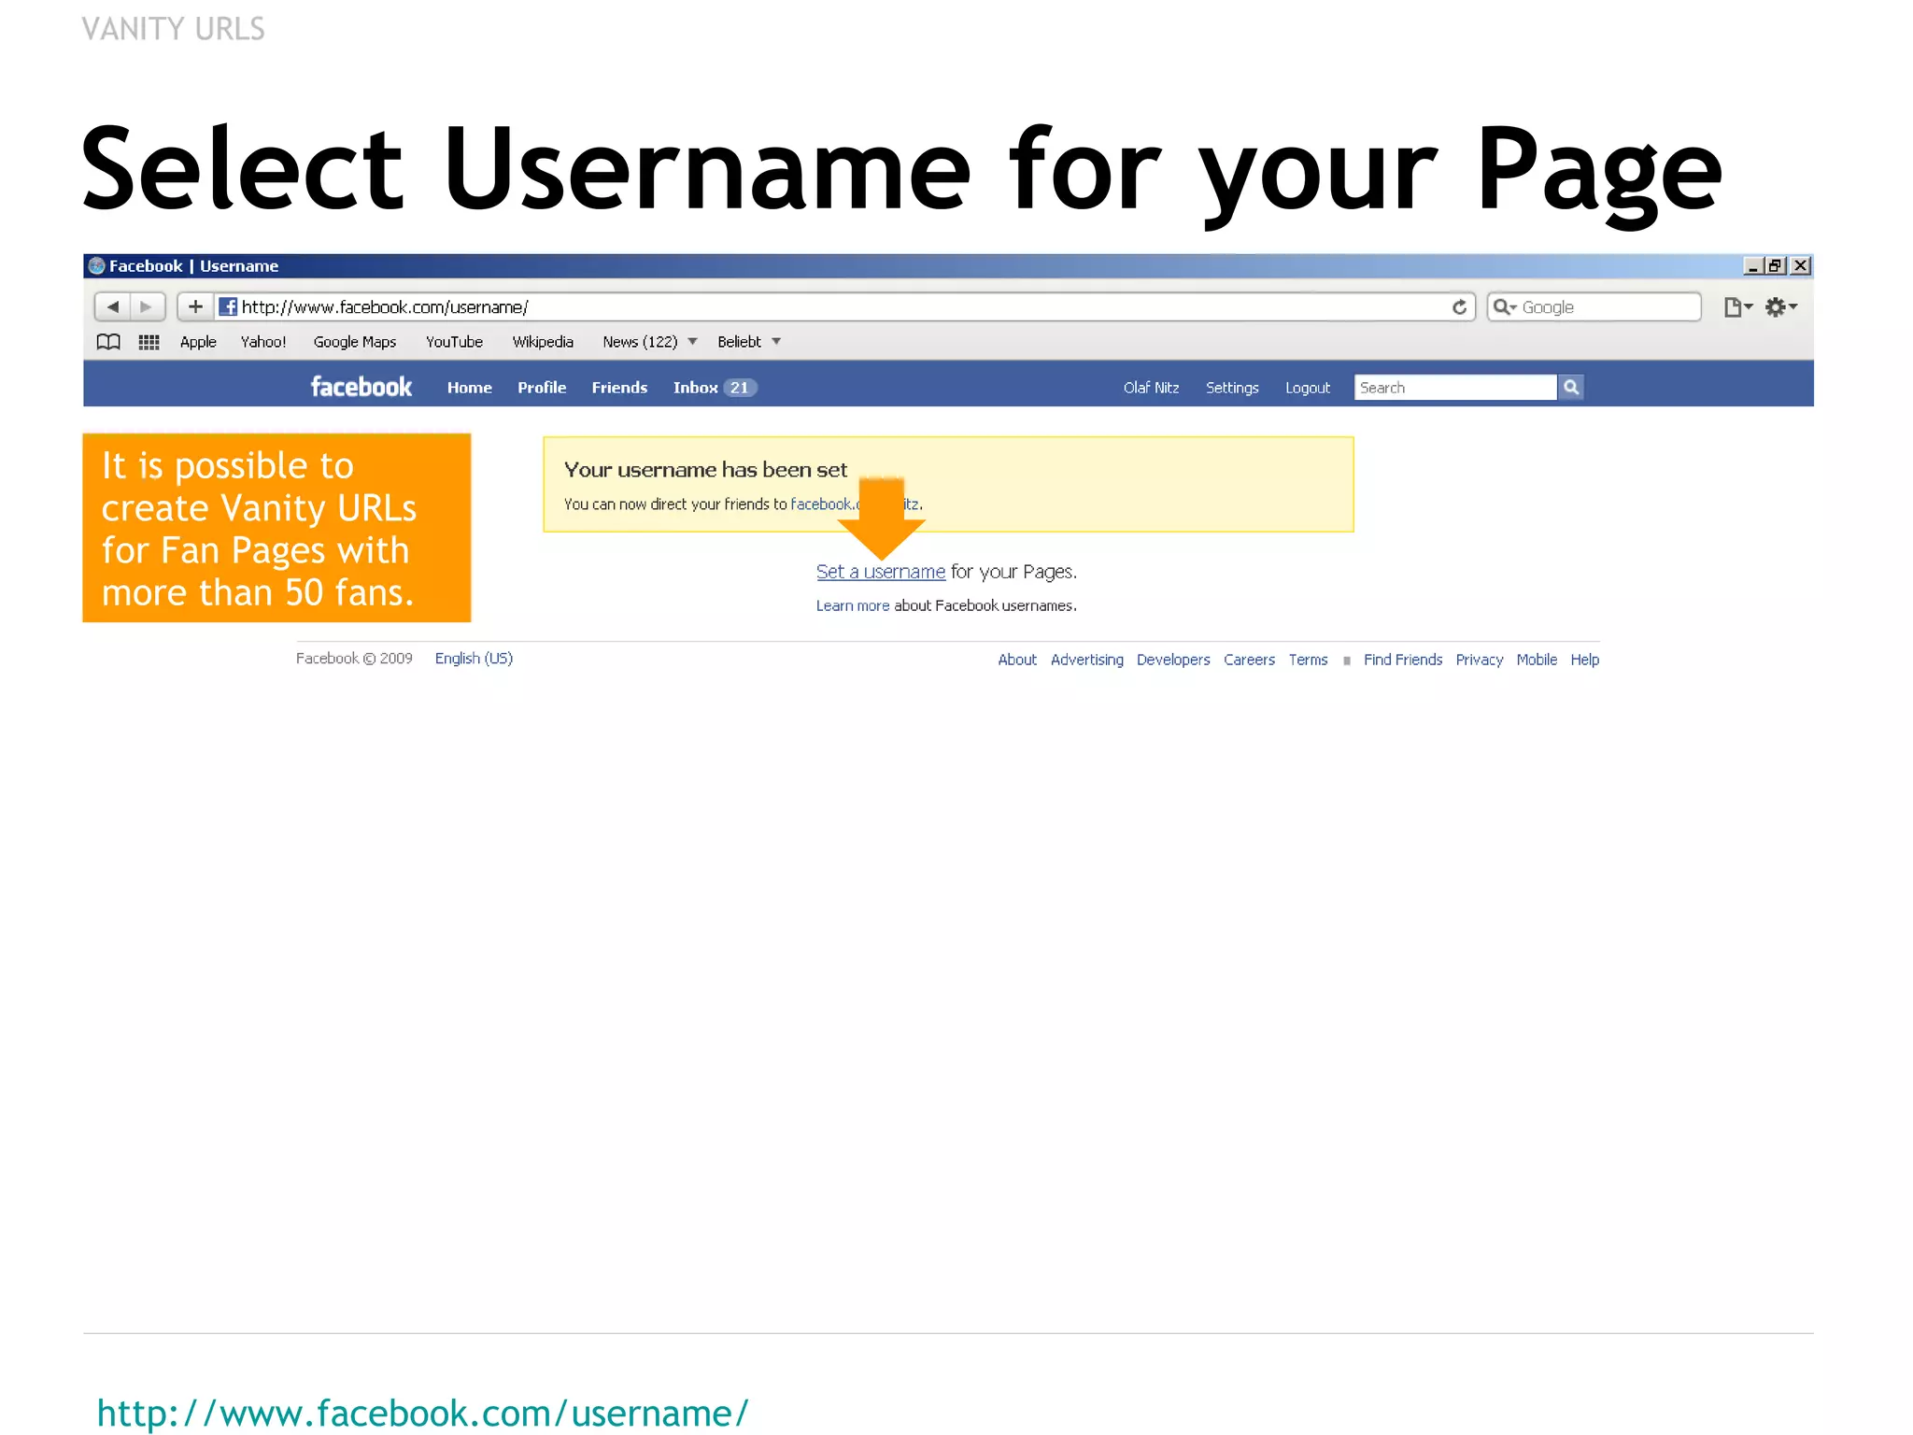Add bookmark with the plus button

click(x=195, y=306)
